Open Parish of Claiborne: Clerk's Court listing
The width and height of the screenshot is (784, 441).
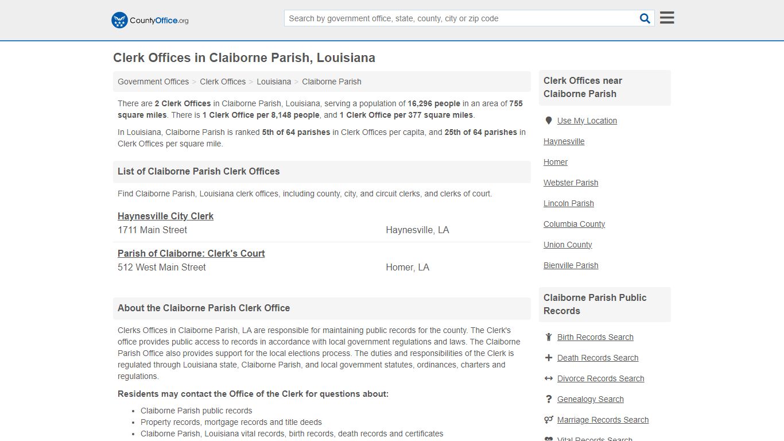pos(191,253)
